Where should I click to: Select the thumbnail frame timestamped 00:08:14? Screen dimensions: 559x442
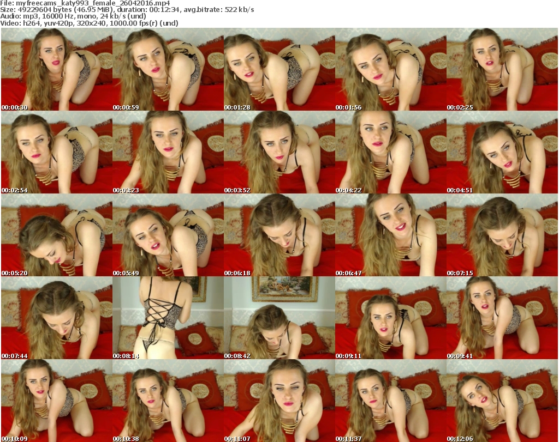tap(168, 318)
